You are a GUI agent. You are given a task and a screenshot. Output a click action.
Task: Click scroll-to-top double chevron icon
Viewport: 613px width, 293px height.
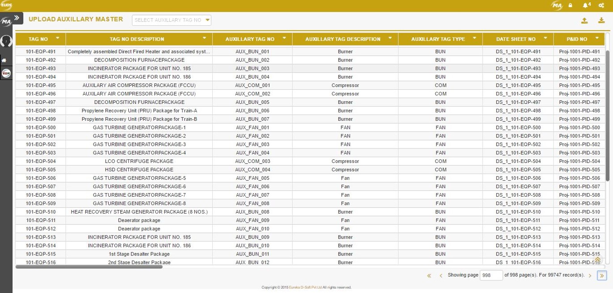pyautogui.click(x=597, y=260)
